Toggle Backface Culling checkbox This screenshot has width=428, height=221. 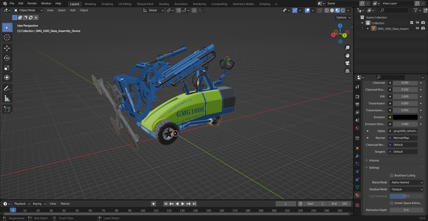click(391, 176)
